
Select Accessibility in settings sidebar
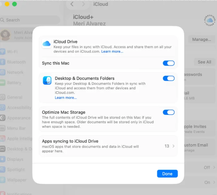19,108
